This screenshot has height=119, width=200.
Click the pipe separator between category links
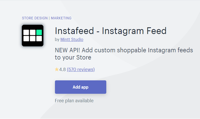tap(49, 18)
